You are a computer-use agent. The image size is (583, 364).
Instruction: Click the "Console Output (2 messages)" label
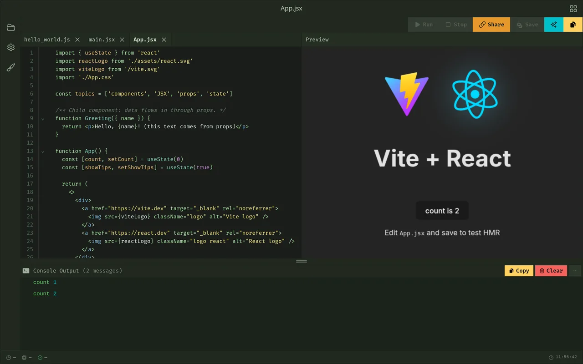[x=78, y=271]
